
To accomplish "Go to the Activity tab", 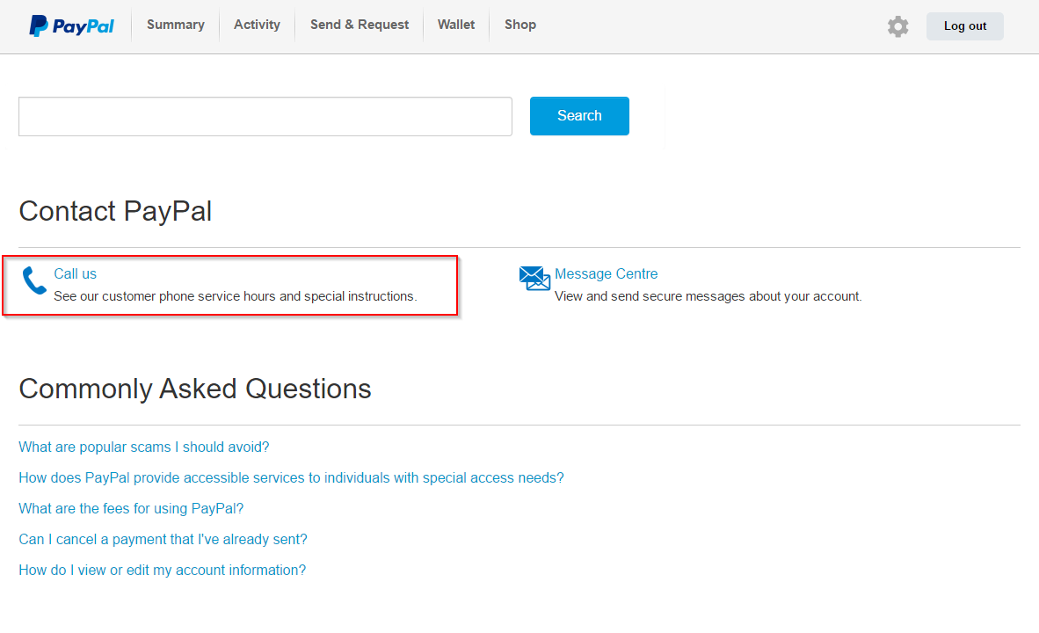I will [257, 25].
